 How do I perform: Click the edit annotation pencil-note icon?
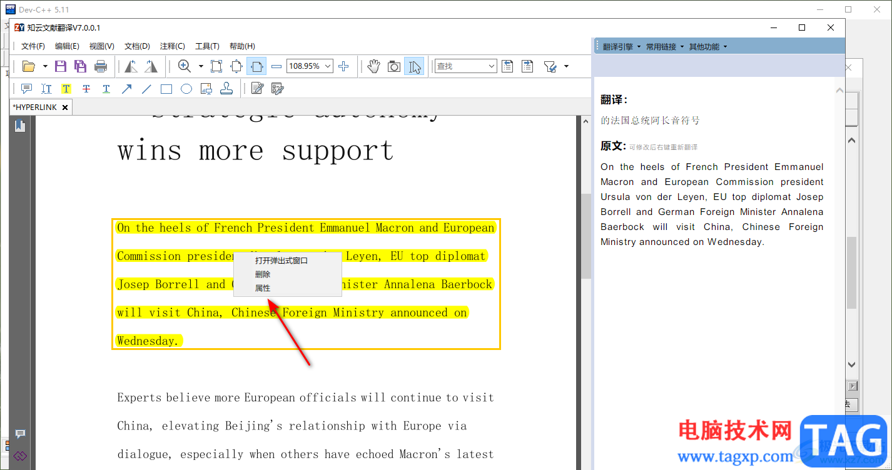257,89
